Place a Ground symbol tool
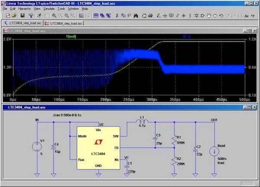 click(165, 16)
